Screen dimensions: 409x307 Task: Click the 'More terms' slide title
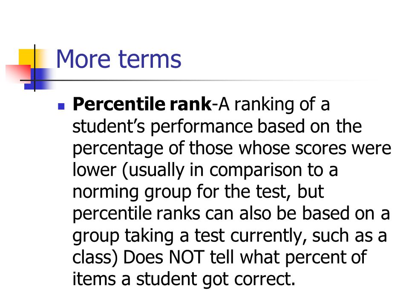[x=119, y=59]
